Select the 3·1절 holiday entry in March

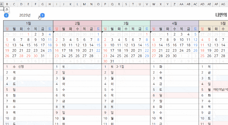[120, 67]
